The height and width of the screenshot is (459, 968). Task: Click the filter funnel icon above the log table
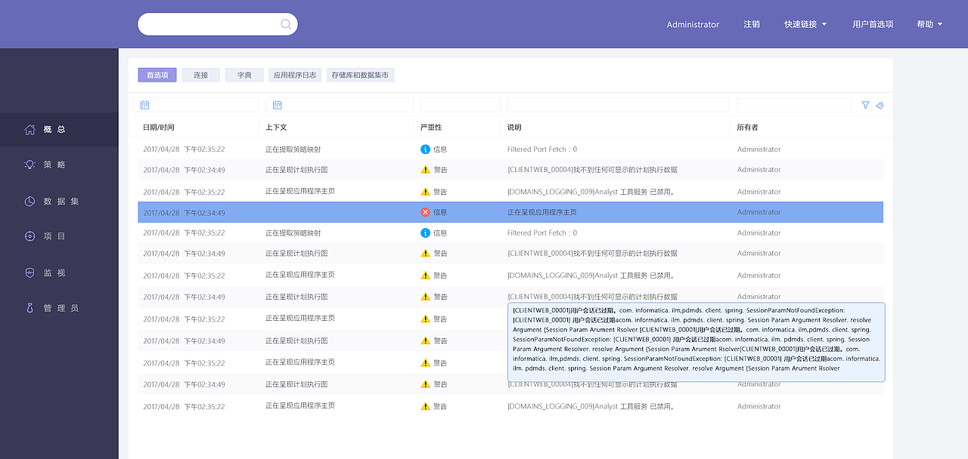coord(865,105)
